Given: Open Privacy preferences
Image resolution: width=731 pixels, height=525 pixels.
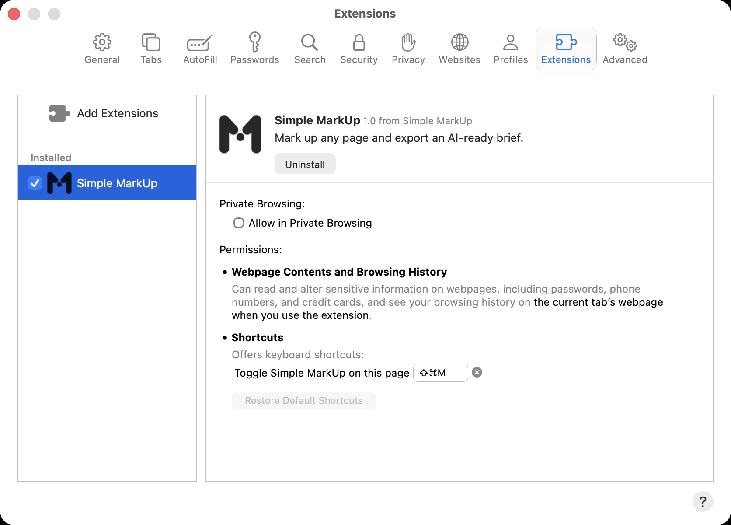Looking at the screenshot, I should 408,49.
